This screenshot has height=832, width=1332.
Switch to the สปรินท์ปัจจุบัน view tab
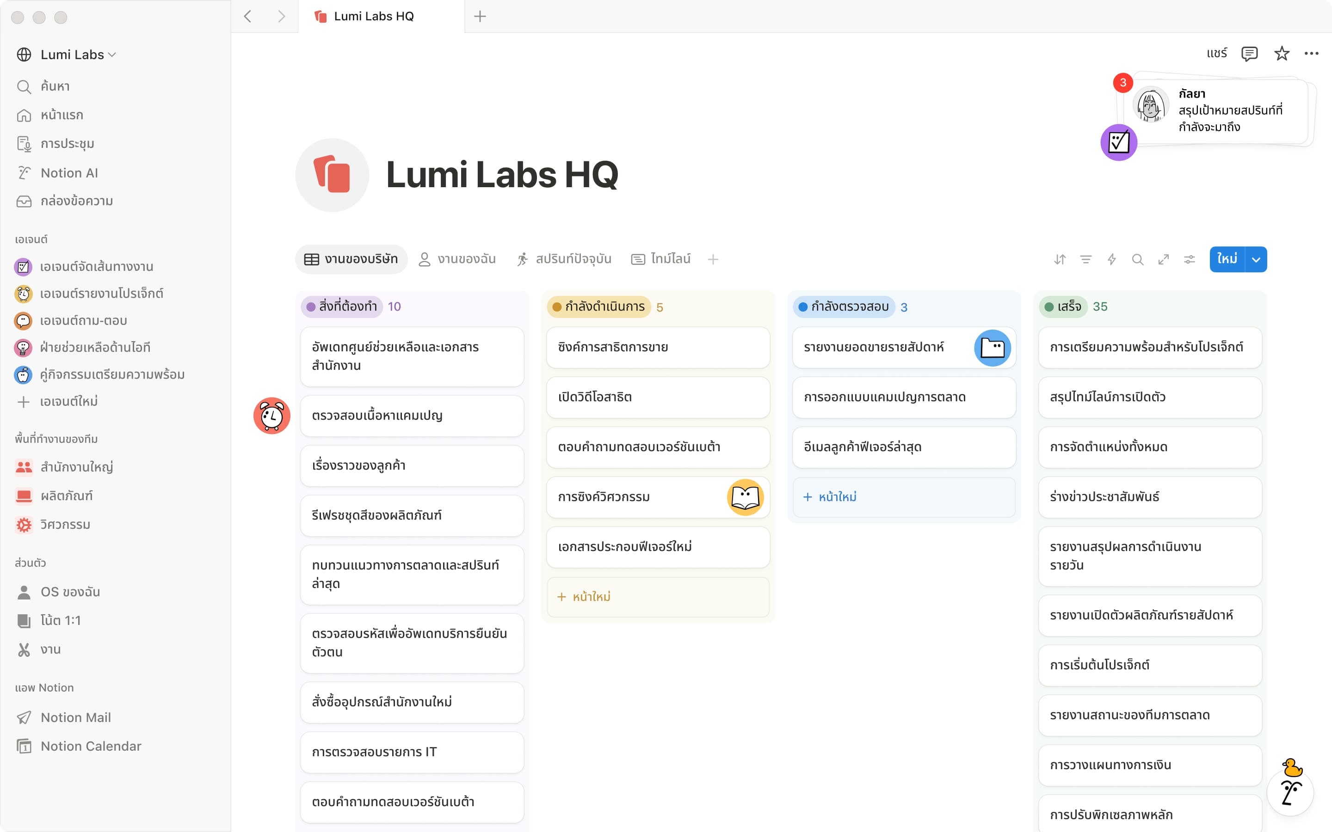click(x=564, y=259)
